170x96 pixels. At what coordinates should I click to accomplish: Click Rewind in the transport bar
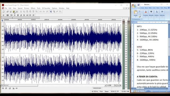click(27, 15)
